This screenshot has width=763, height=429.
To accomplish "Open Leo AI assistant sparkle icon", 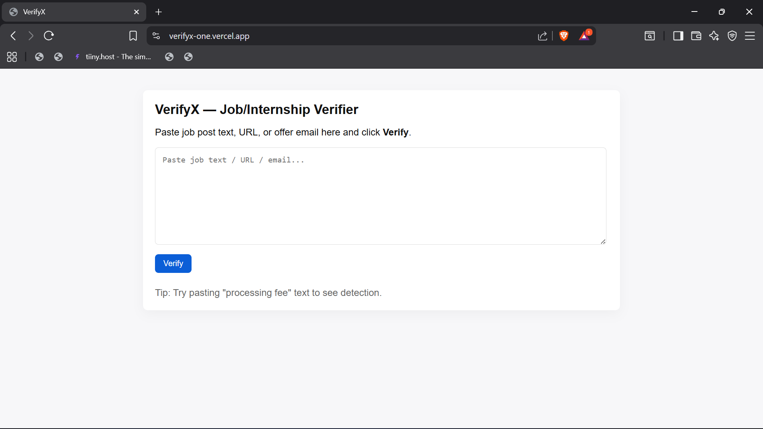I will point(714,36).
